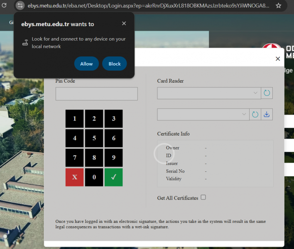Enable the Get All Certificates checkbox
Viewport: 294px width, 249px height.
click(203, 198)
